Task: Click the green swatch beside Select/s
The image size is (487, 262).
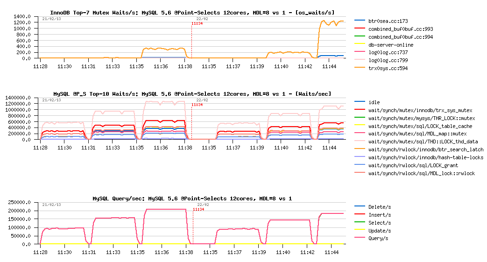Action: click(360, 221)
